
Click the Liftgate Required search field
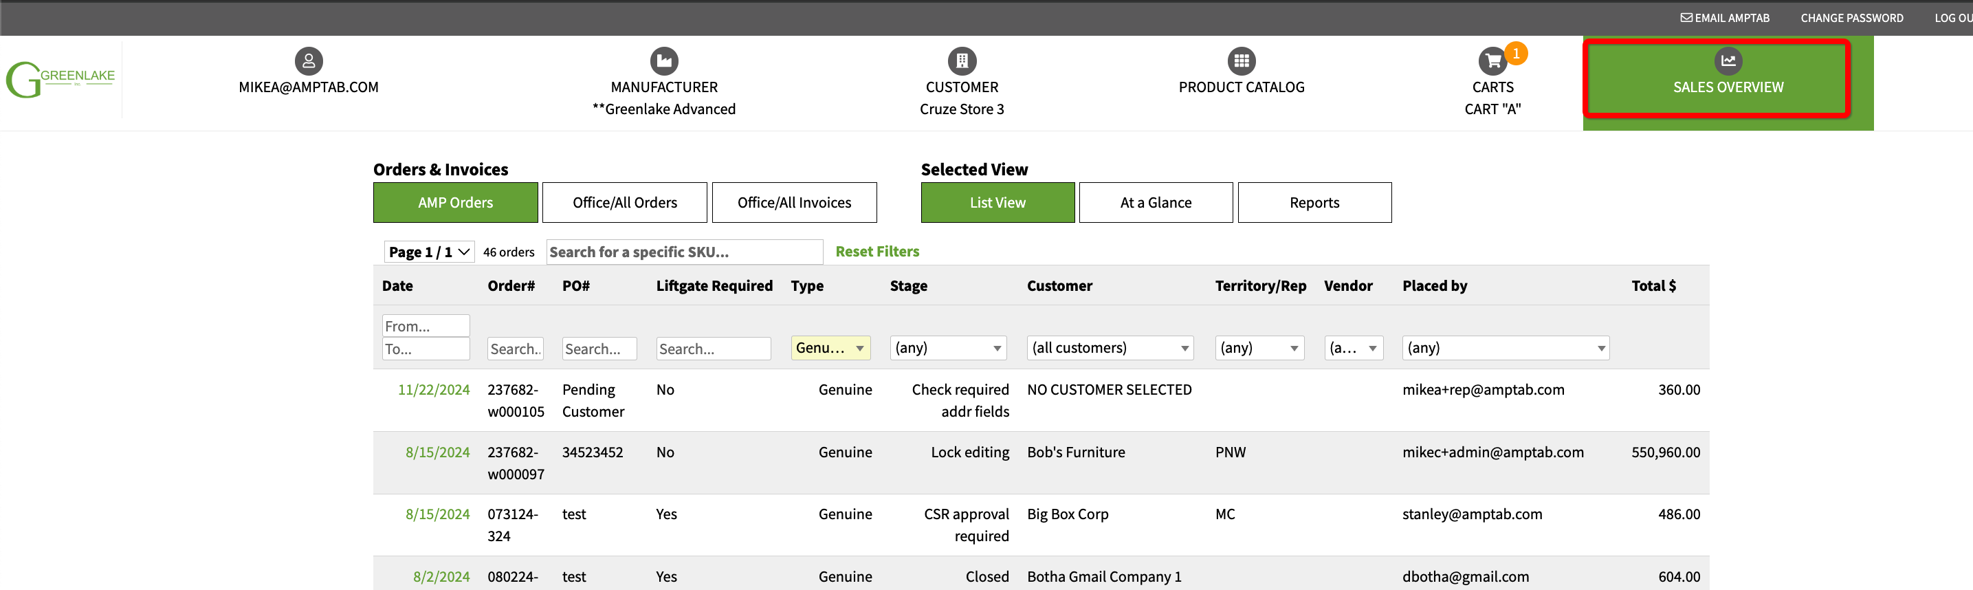[713, 349]
